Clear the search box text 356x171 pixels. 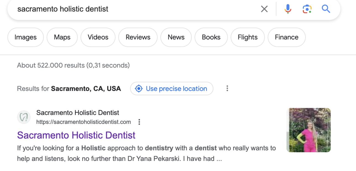264,9
